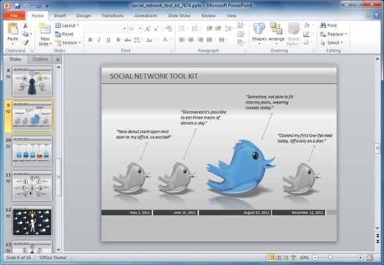The image size is (384, 265).
Task: Open the Paragraph dialog launcher
Action: pos(246,51)
